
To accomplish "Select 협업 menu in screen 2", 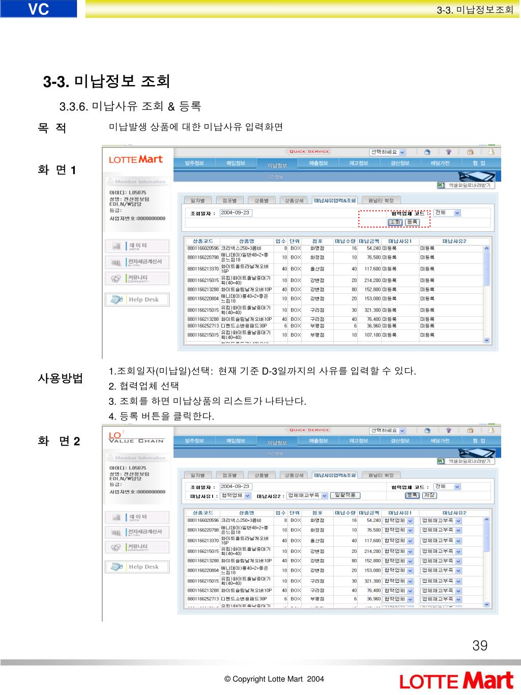I will pos(480,440).
